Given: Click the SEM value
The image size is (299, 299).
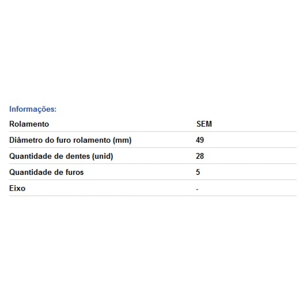Looking at the screenshot, I should (x=204, y=124).
